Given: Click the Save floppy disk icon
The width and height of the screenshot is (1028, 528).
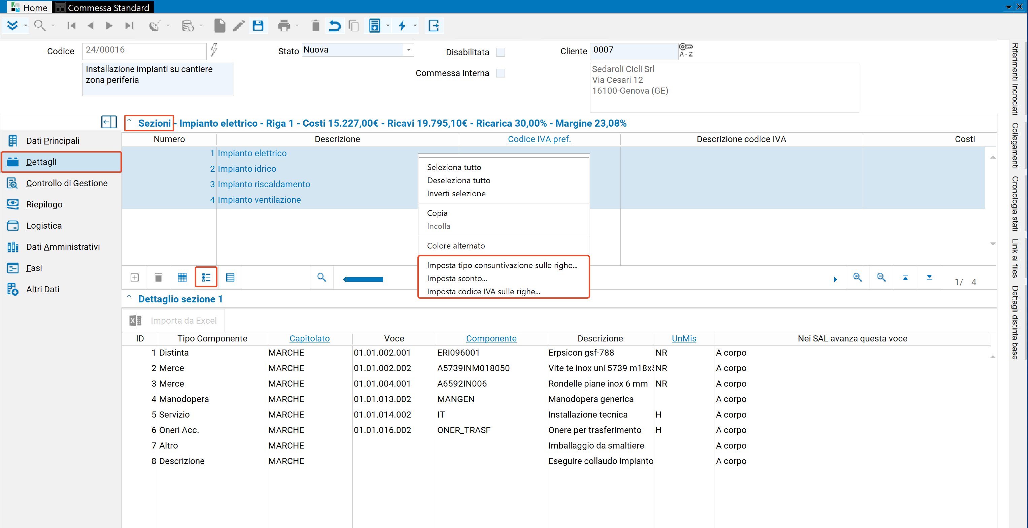Looking at the screenshot, I should [258, 26].
